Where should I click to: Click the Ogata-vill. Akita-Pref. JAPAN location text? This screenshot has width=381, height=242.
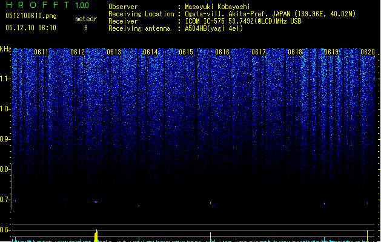click(270, 14)
